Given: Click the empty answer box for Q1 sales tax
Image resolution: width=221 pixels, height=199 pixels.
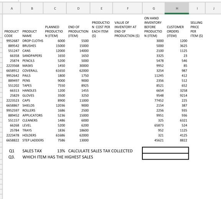Looking at the screenshot, I should click(165, 150).
